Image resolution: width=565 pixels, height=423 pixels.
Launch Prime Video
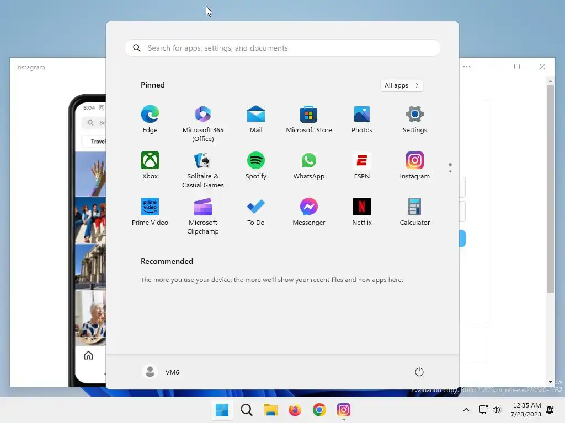[x=150, y=212]
